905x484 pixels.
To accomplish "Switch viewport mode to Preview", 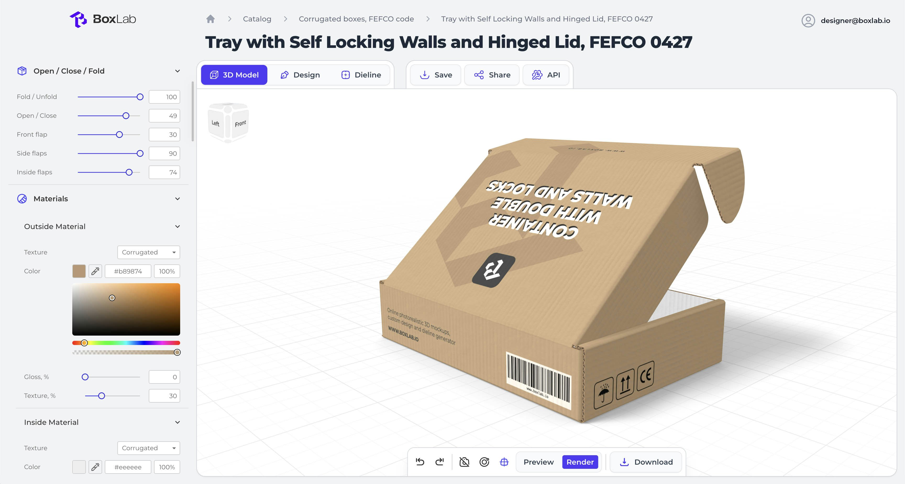I will pyautogui.click(x=538, y=462).
